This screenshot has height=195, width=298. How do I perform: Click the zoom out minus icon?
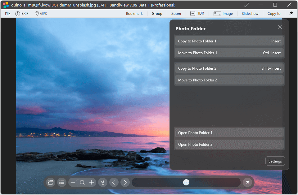coord(73,182)
